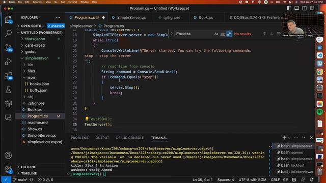Open Explorer more actions ellipsis
Screen dimensions: 326x183
pyautogui.click(x=58, y=18)
